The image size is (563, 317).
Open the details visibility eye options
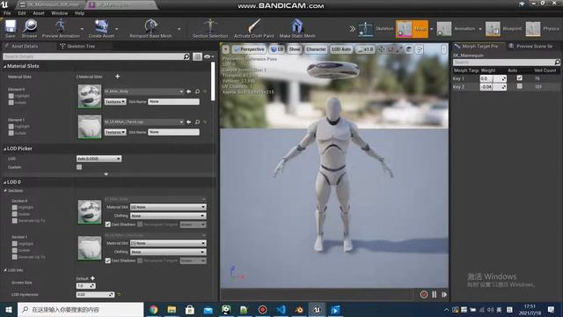[x=208, y=56]
